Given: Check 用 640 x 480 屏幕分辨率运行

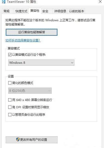Looking at the screenshot, I should pos(10,100).
